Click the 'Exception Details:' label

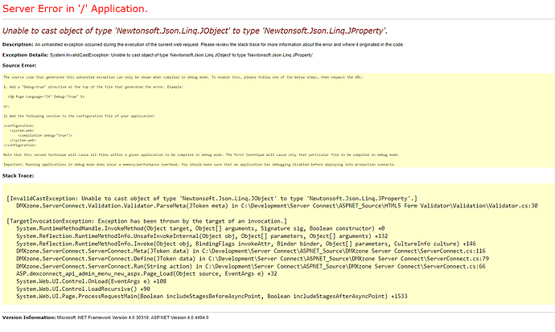coord(25,55)
